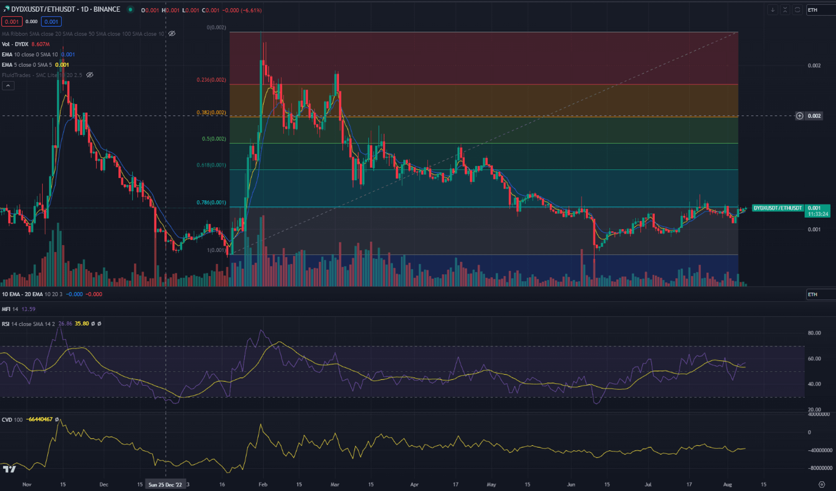Click the collapse pane icon at top right

(x=785, y=10)
